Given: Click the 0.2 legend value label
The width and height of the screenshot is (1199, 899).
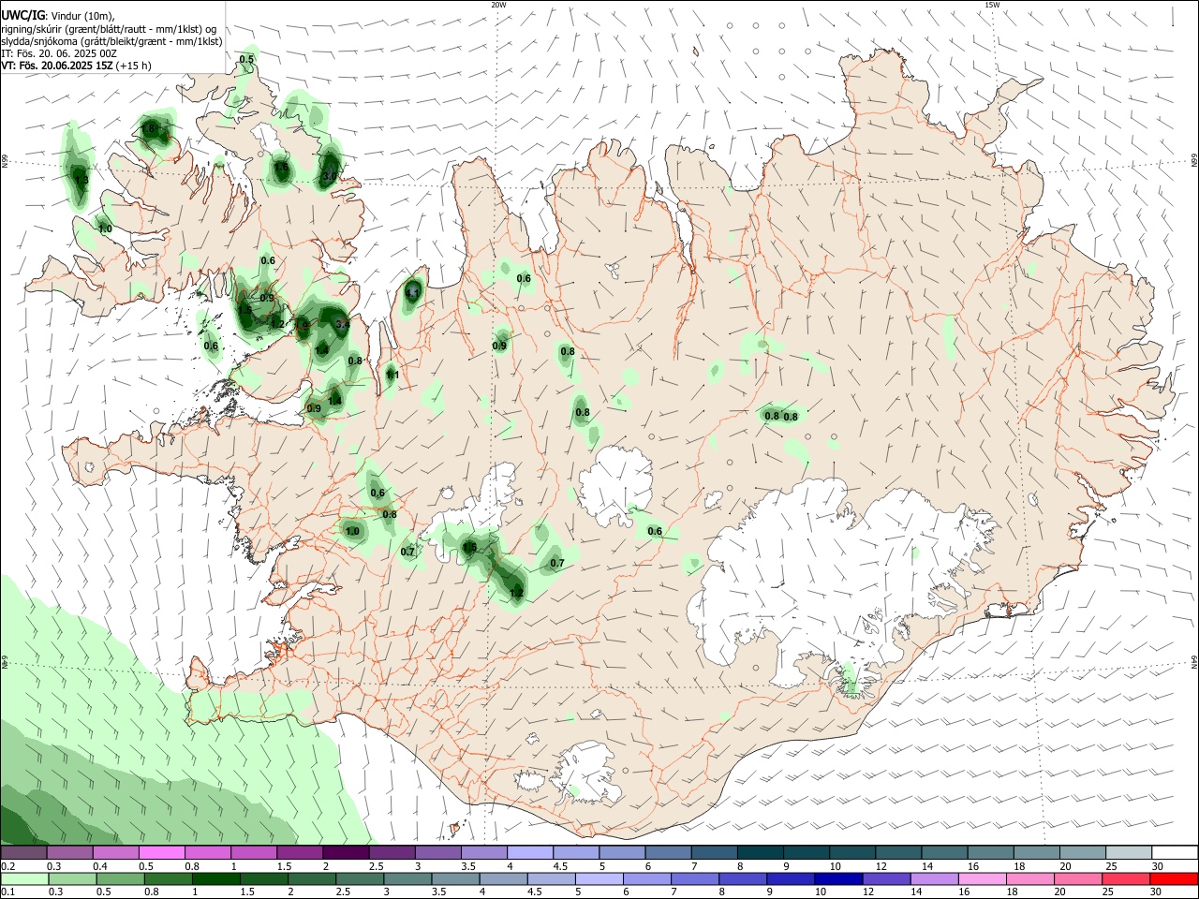Looking at the screenshot, I should [x=7, y=866].
